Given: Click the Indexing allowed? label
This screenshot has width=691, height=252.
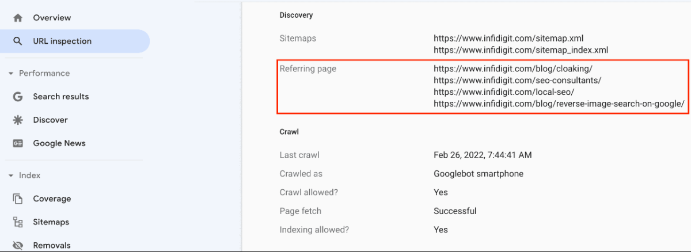Looking at the screenshot, I should click(x=314, y=230).
